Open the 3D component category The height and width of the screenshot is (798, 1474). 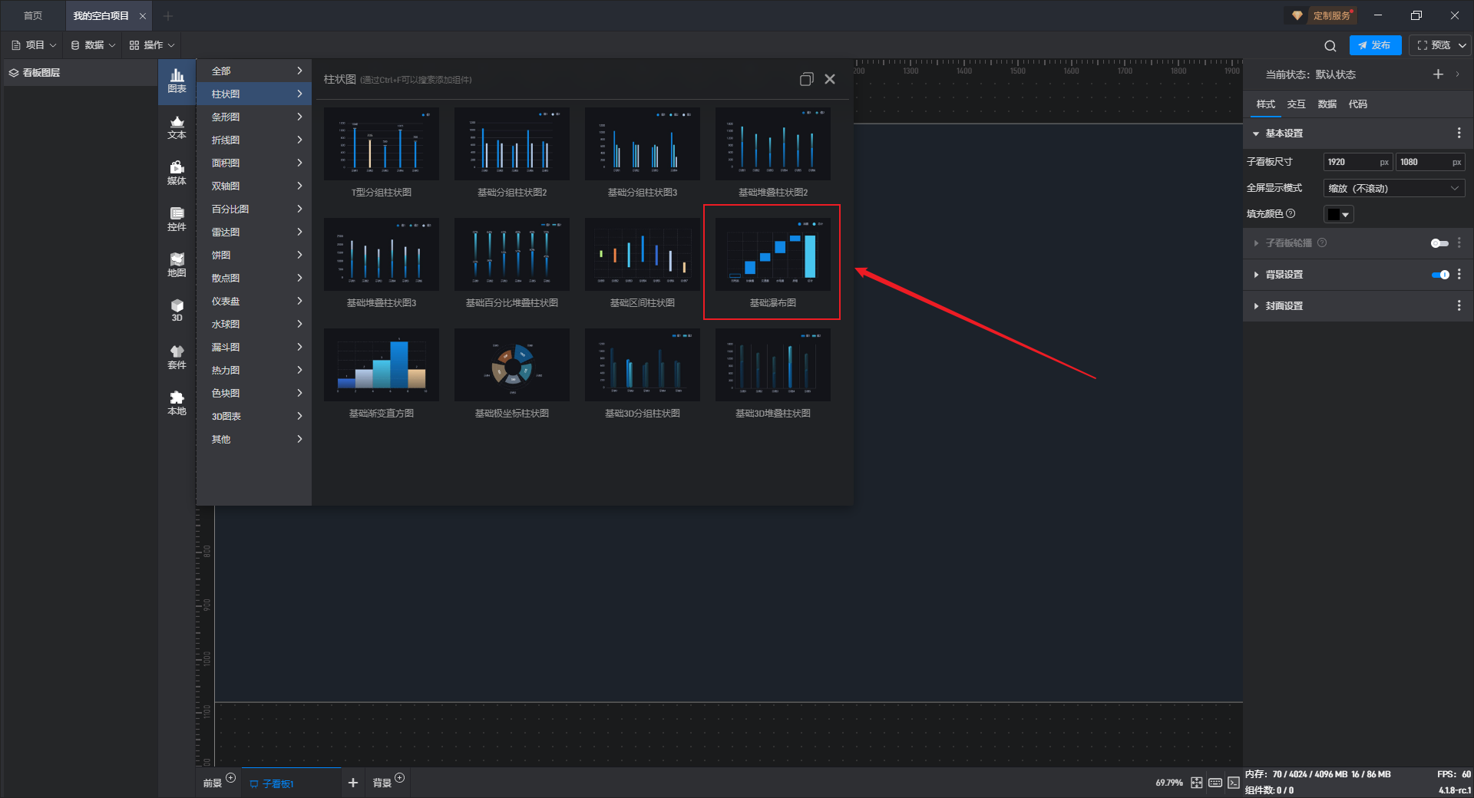pyautogui.click(x=177, y=310)
